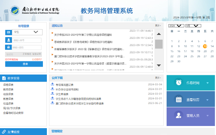Select highlighted day 13 in calendar
The height and width of the screenshot is (135, 216).
coord(205,46)
